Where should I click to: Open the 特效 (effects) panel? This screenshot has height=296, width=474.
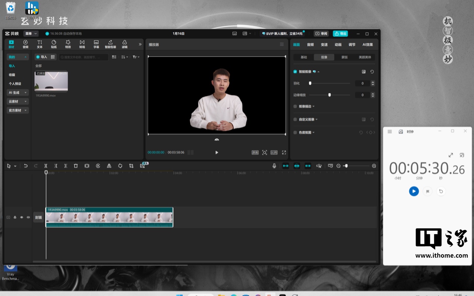pyautogui.click(x=68, y=44)
